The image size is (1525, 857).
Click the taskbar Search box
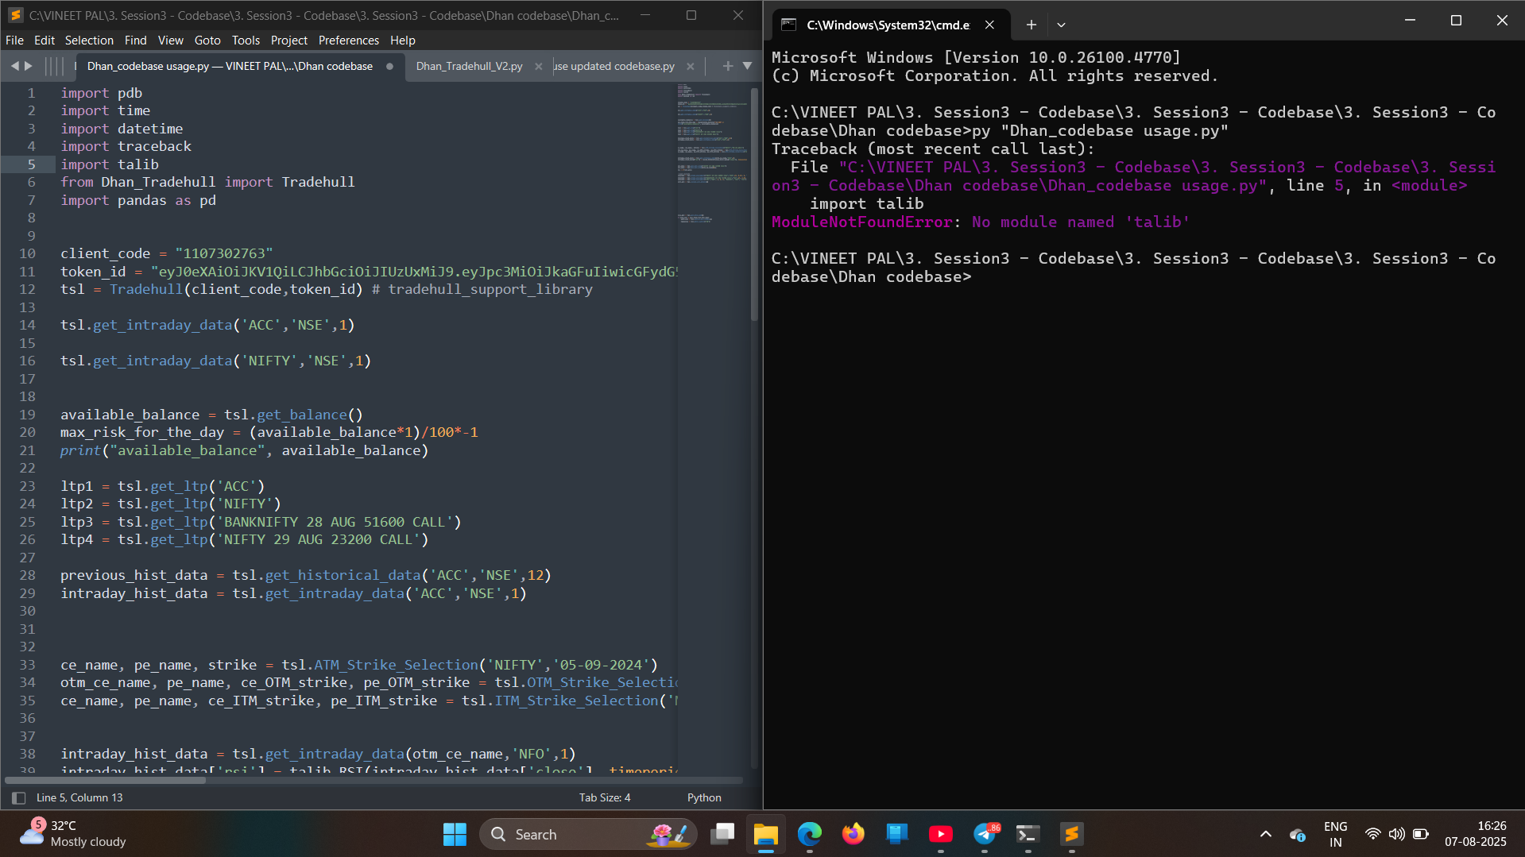pos(588,834)
